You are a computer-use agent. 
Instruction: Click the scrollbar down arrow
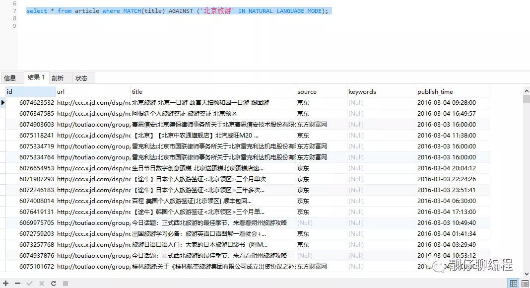527,274
